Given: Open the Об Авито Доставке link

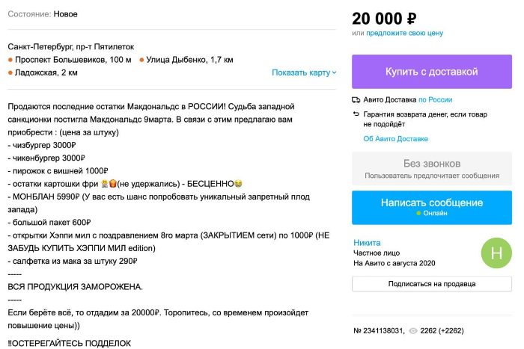Looking at the screenshot, I should [x=395, y=139].
